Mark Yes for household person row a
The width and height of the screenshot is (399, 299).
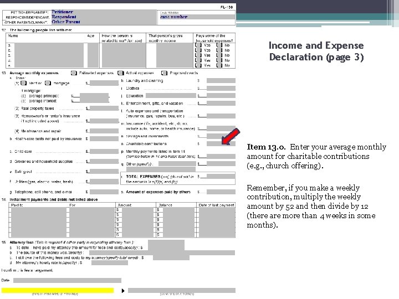[x=198, y=45]
